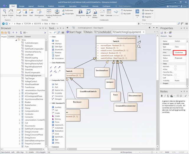Click the Share button
Screen dimensions: 189x154
[x=25, y=13]
